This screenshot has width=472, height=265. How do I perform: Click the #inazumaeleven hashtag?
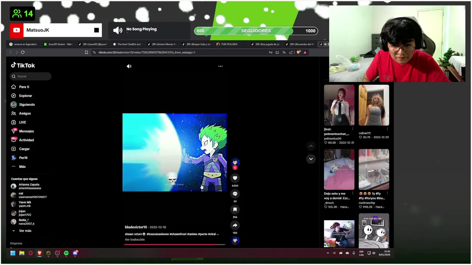pyautogui.click(x=157, y=234)
